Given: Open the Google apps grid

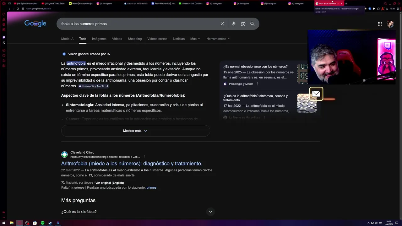Looking at the screenshot, I should tap(380, 24).
